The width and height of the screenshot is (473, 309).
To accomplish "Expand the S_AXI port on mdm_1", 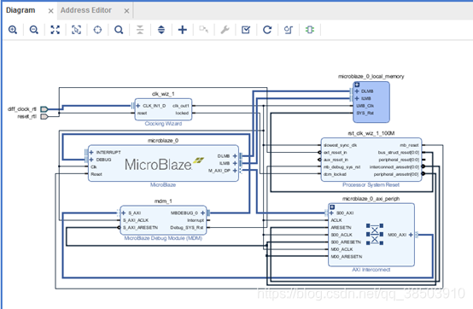I will 124,213.
